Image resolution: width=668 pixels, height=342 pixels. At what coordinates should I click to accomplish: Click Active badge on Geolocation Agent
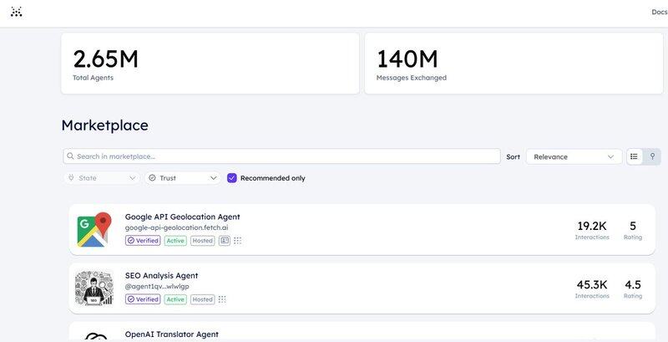coord(175,241)
